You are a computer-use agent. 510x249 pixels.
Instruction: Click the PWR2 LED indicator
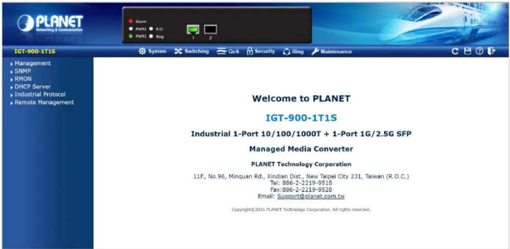pyautogui.click(x=130, y=29)
